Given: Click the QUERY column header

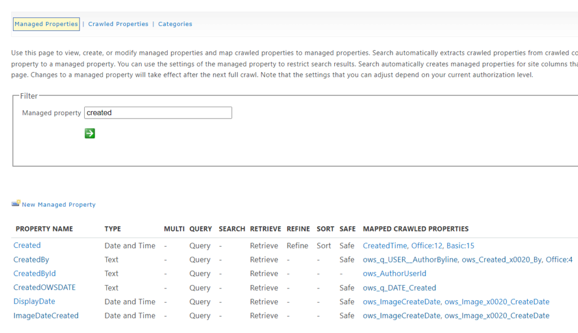Looking at the screenshot, I should click(200, 229).
